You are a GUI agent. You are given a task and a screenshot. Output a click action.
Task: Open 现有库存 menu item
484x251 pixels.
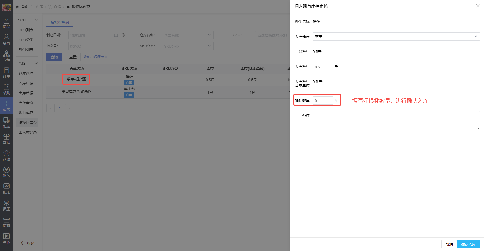pos(26,113)
